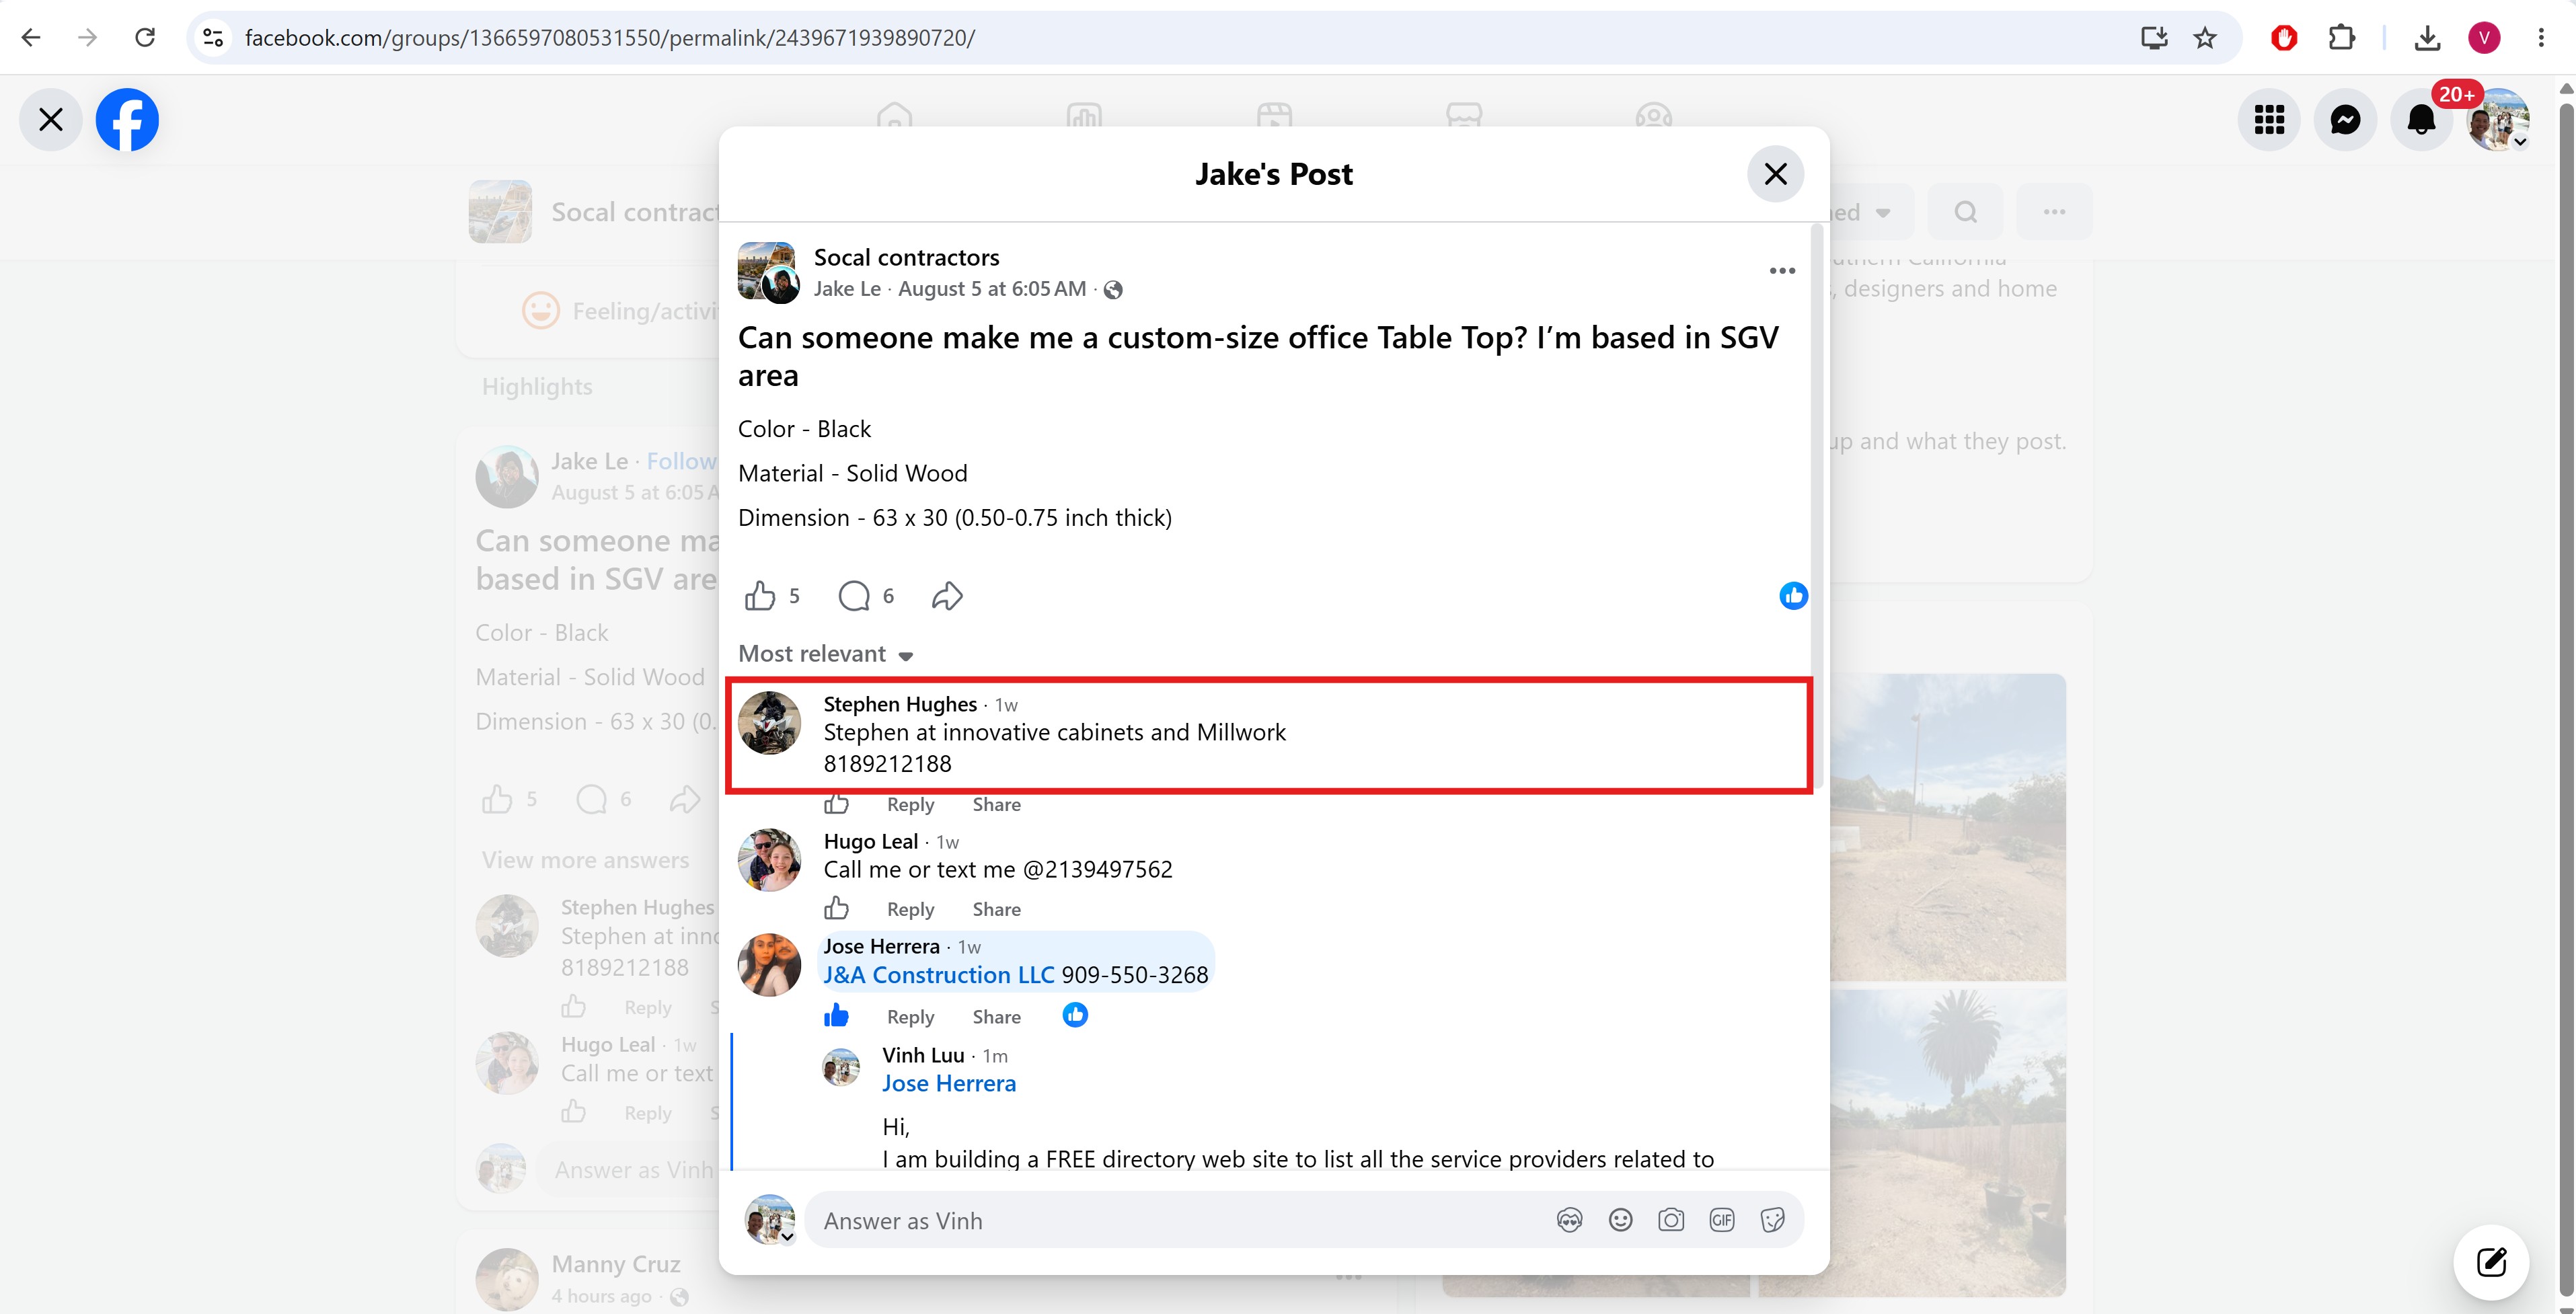Open Hugo Leal's profile picture
The width and height of the screenshot is (2576, 1314).
769,859
